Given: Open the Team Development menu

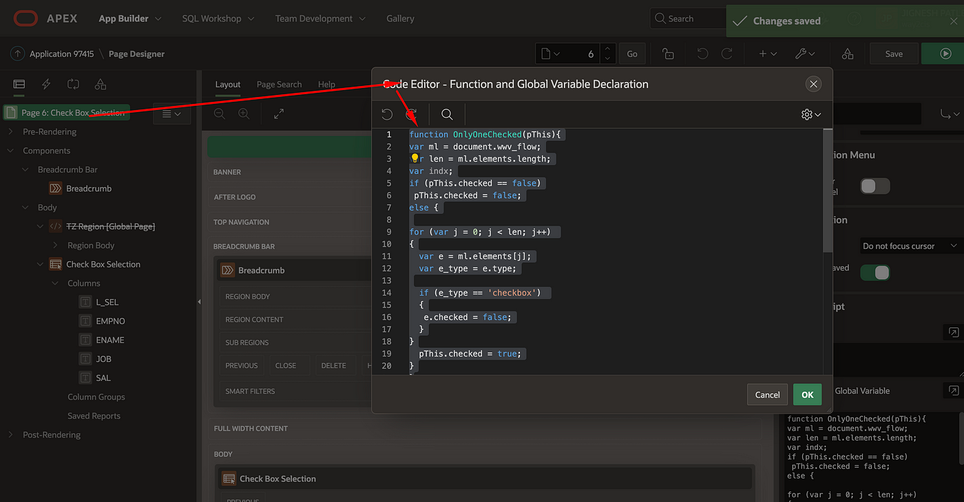Looking at the screenshot, I should point(320,19).
